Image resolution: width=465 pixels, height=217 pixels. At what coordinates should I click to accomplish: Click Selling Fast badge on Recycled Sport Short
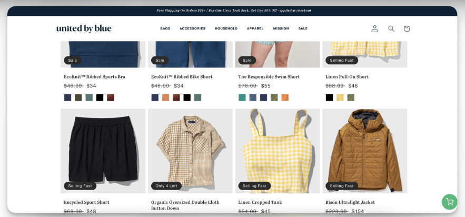point(80,186)
